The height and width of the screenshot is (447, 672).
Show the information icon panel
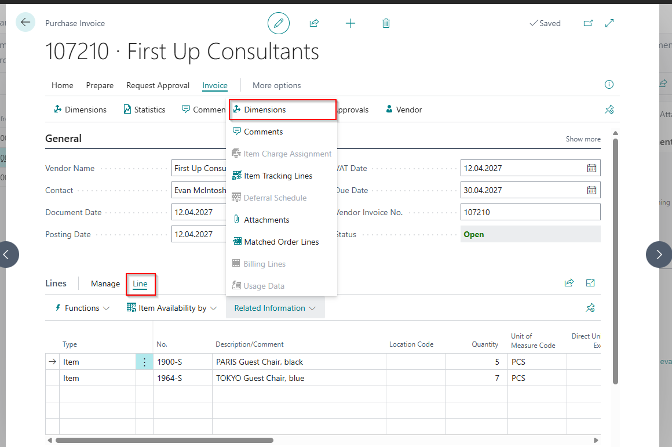[609, 85]
